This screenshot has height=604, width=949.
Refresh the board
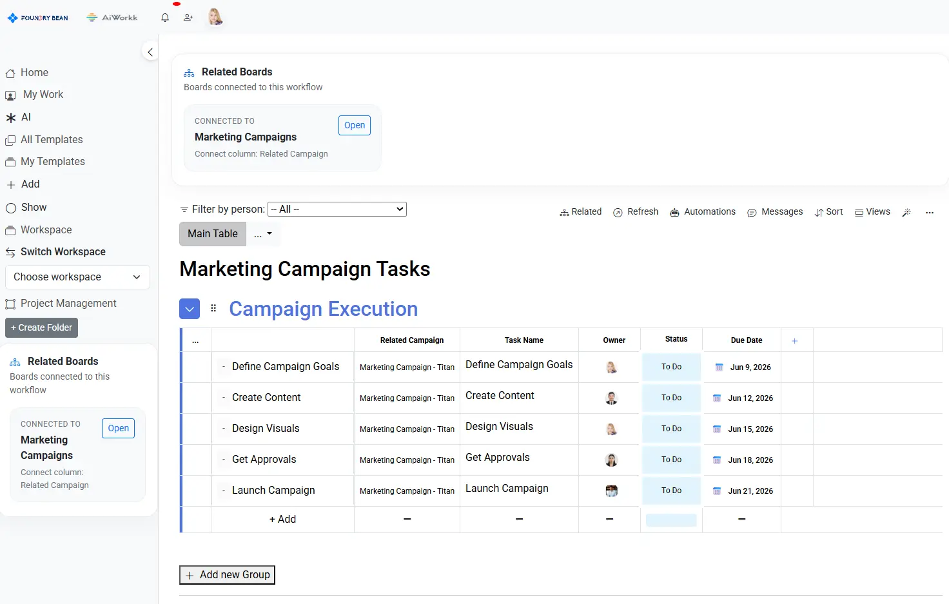[x=636, y=212]
